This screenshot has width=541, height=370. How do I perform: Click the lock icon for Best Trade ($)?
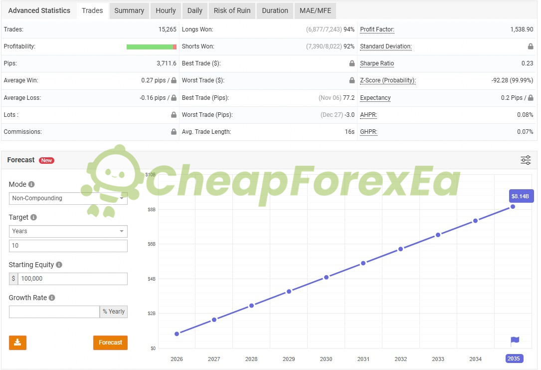pyautogui.click(x=352, y=63)
